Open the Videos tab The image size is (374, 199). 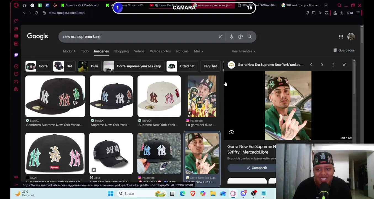point(139,51)
